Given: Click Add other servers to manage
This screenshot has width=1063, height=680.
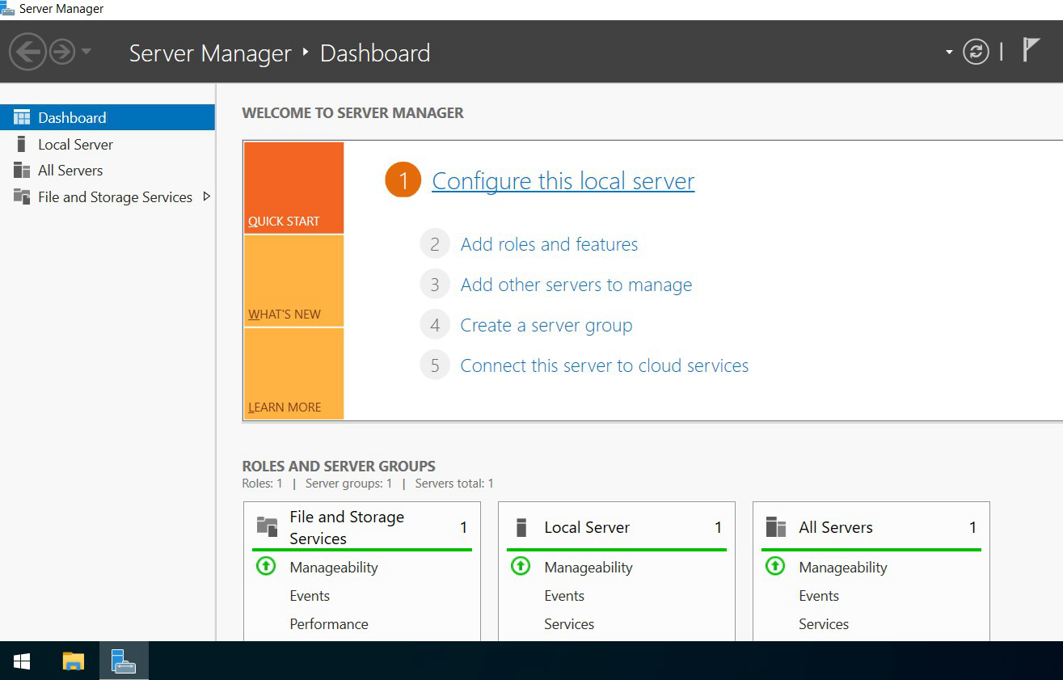Looking at the screenshot, I should point(576,285).
